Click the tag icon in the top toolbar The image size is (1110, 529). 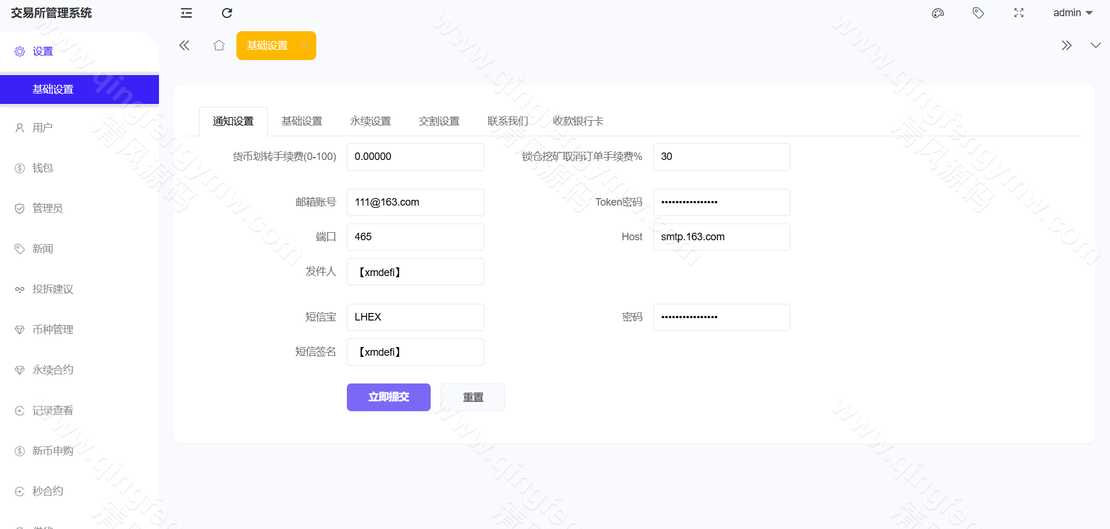coord(978,13)
